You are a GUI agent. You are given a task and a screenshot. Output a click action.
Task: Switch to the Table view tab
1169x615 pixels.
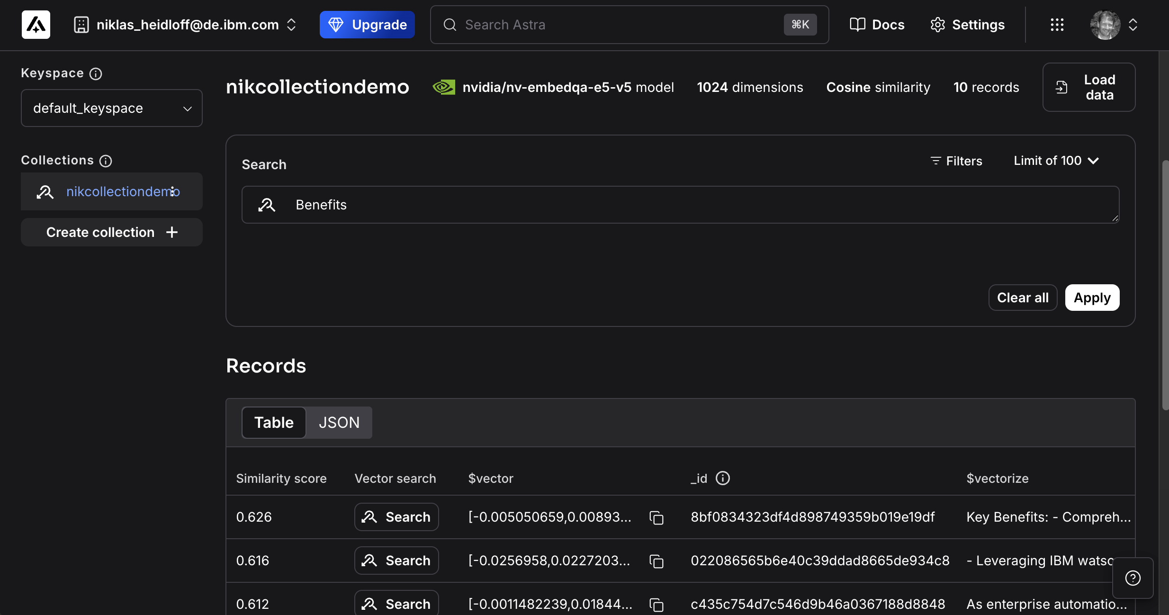point(274,423)
